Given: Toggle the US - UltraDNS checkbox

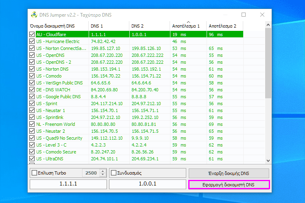Looking at the screenshot, I should point(32,158).
